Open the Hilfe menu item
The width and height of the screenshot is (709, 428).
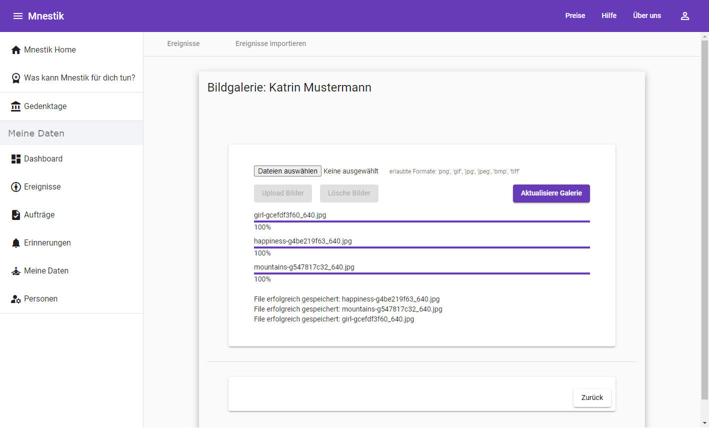pyautogui.click(x=608, y=16)
